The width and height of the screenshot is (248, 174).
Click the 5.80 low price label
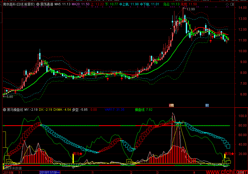pos(10,96)
